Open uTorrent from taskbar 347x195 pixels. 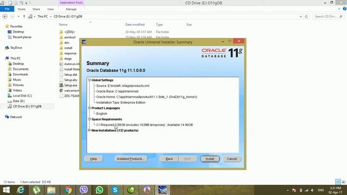36,190
